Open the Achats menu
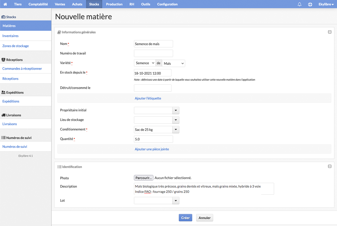 pos(77,4)
